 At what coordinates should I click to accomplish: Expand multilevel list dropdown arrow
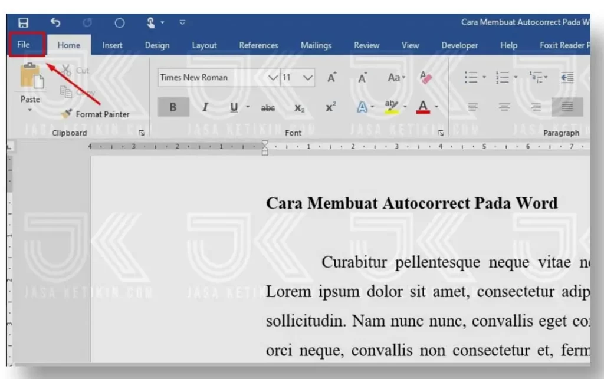tap(546, 77)
